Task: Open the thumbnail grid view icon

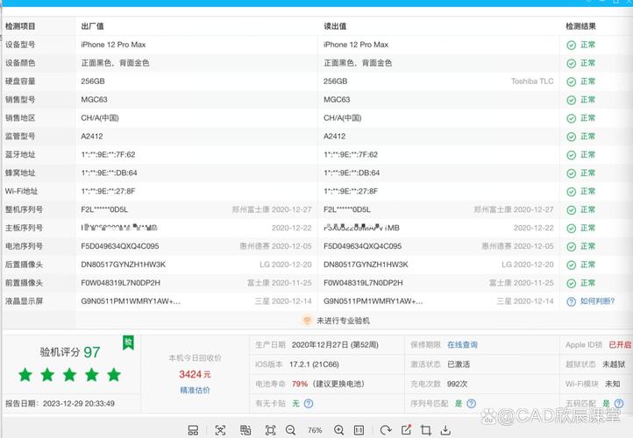Action: click(x=193, y=430)
